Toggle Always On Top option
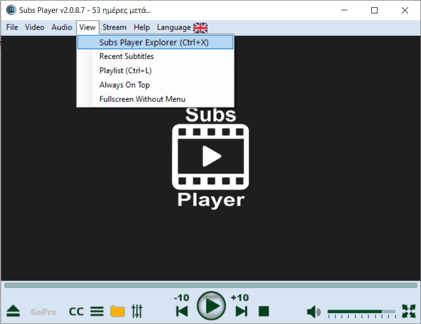 point(155,85)
